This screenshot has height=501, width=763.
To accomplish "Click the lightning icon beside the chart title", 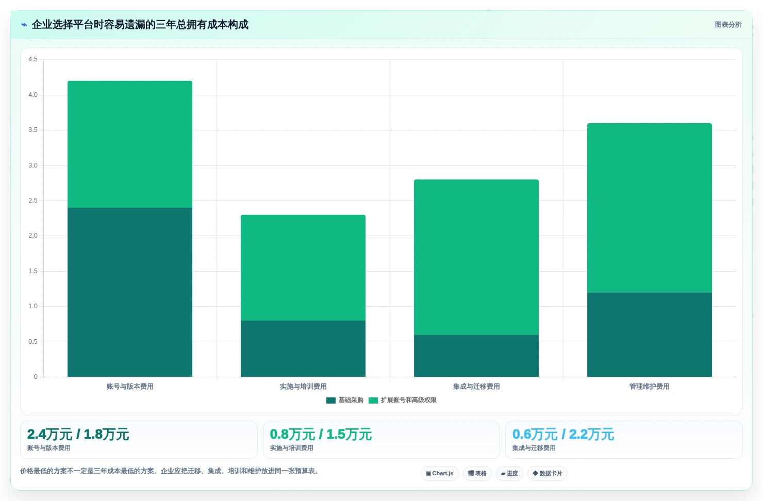I will tap(24, 25).
